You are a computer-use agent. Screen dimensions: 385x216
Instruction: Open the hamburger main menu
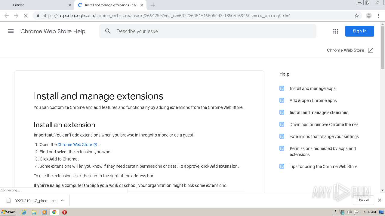[x=11, y=31]
